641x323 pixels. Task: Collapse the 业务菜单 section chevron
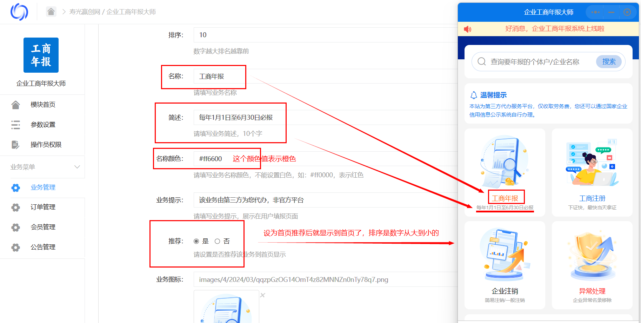pyautogui.click(x=77, y=167)
